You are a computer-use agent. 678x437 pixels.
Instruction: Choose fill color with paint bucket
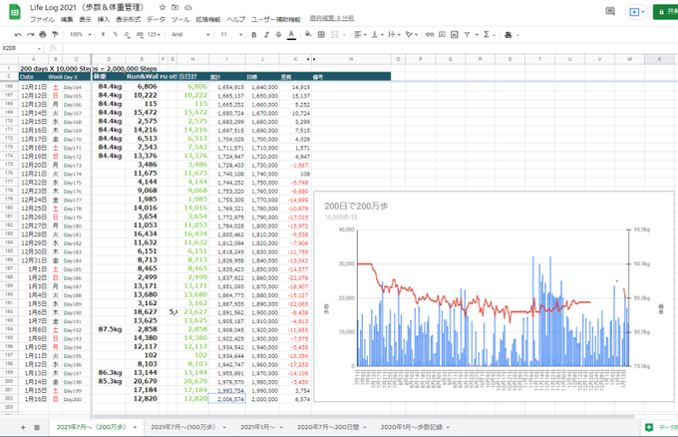308,34
